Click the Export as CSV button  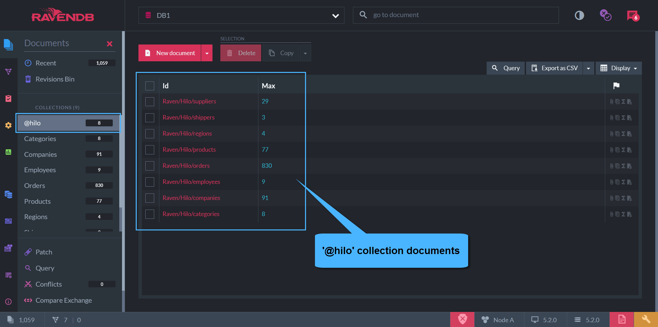click(555, 68)
